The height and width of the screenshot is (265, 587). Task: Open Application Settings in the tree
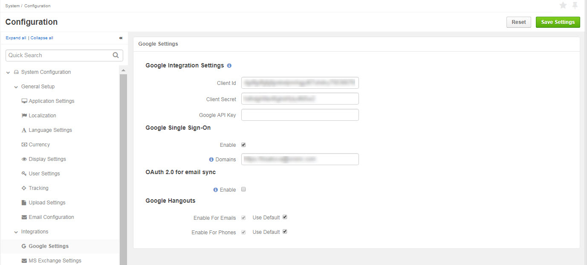[x=52, y=101]
